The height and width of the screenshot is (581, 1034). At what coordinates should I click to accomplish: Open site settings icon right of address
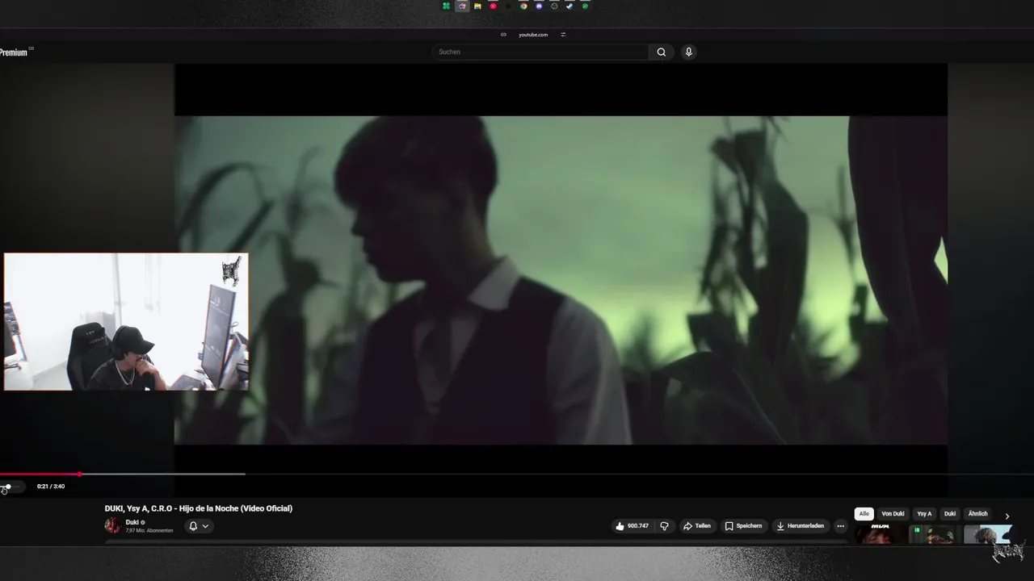tap(563, 35)
